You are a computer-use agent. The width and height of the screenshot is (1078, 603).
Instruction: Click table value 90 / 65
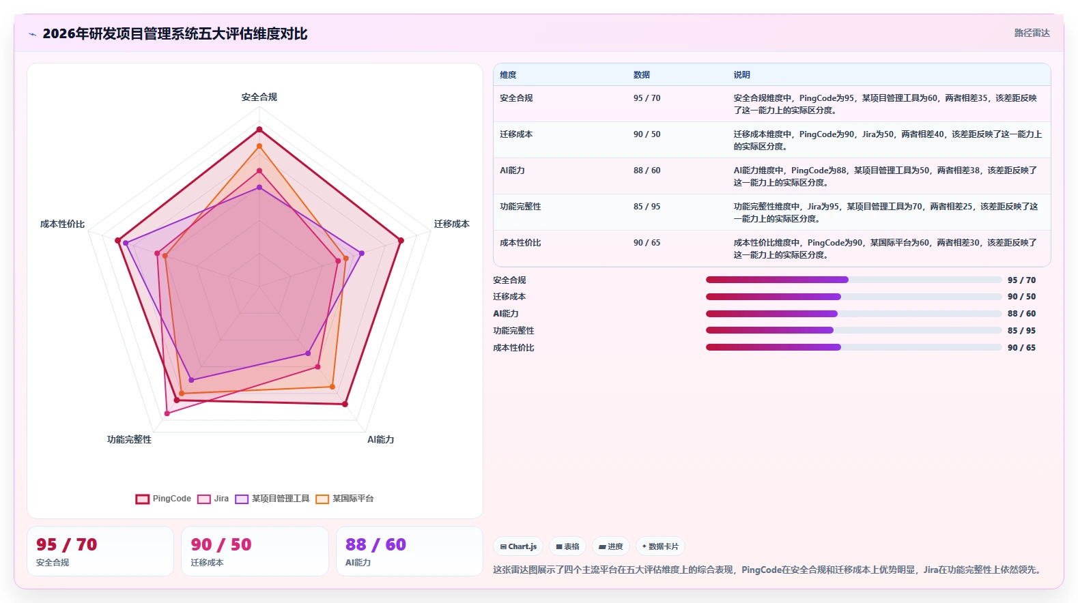click(x=647, y=243)
